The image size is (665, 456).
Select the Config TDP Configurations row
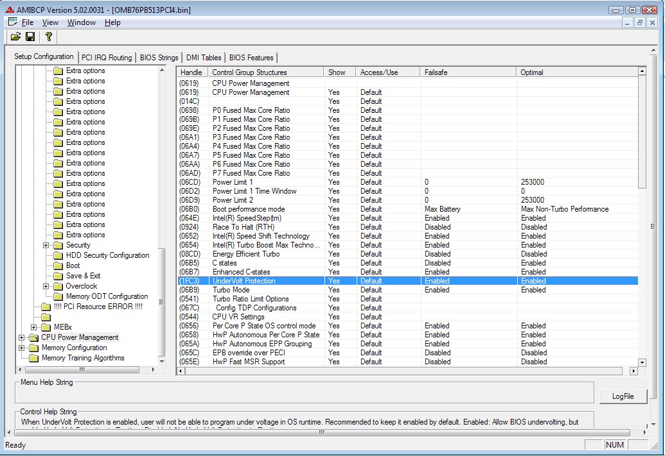click(407, 308)
